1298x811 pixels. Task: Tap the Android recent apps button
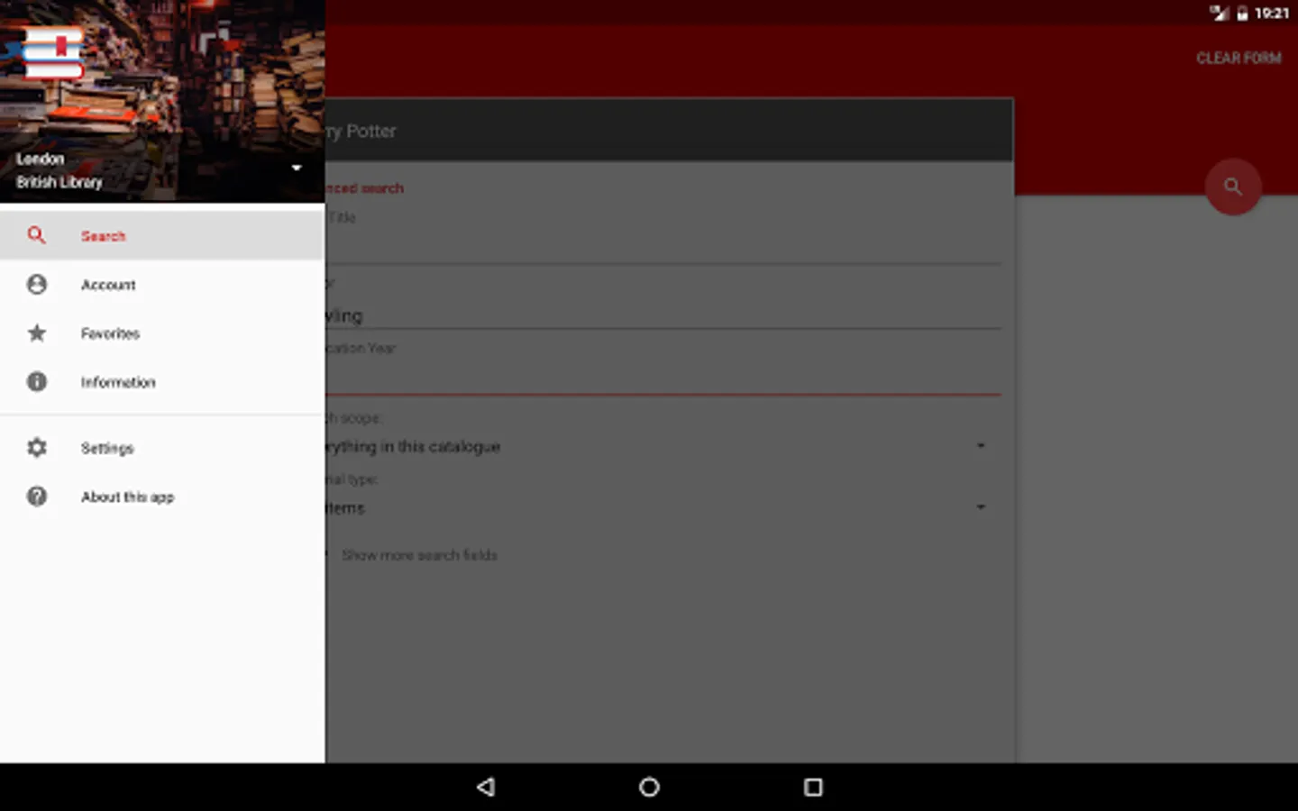click(x=813, y=787)
